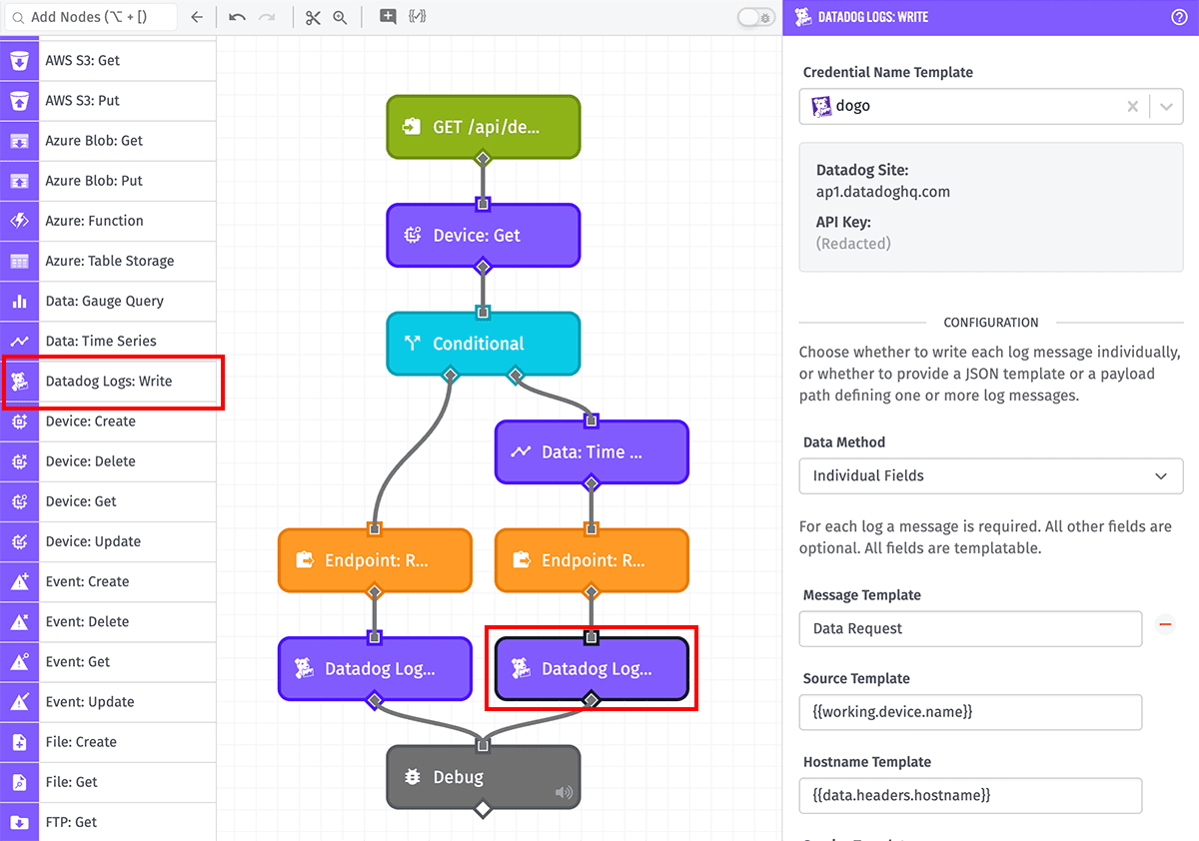Viewport: 1199px width, 841px height.
Task: Click the red minus beside Message Template
Action: [1165, 622]
